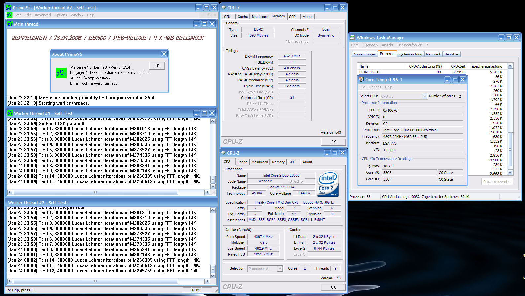This screenshot has height=296, width=525.
Task: Minimize Worker thread #1 window
Action: 197,113
